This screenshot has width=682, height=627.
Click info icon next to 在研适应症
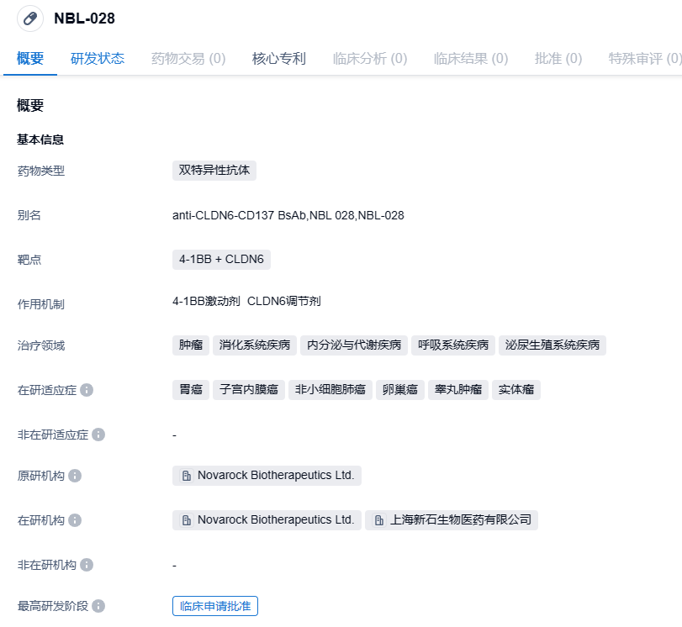click(x=87, y=390)
